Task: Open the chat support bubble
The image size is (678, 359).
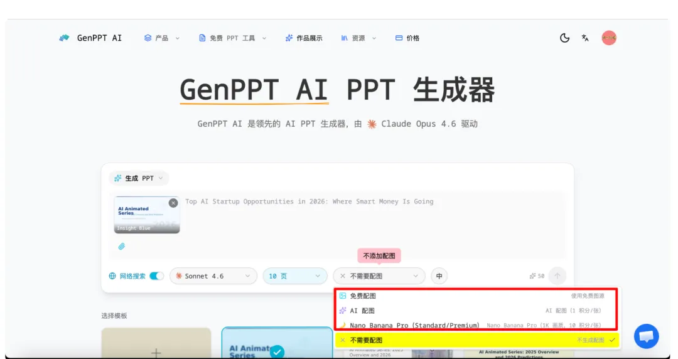Action: point(647,336)
